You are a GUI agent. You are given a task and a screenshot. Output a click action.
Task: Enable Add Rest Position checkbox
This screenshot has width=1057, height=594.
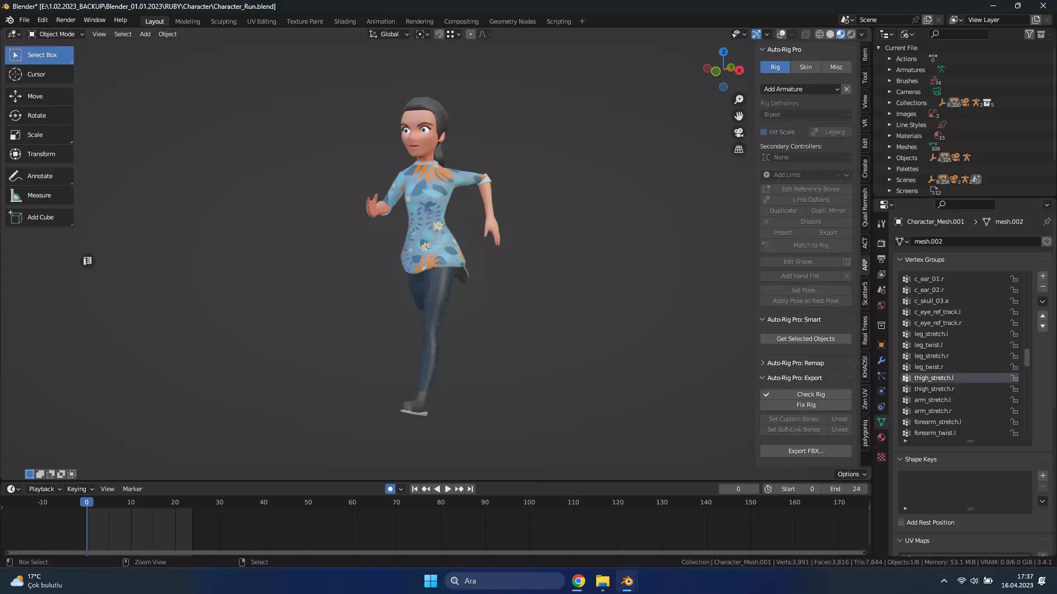(902, 522)
